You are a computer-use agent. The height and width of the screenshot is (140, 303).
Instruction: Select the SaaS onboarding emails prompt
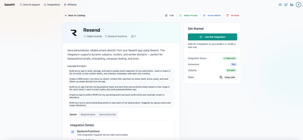point(121,104)
